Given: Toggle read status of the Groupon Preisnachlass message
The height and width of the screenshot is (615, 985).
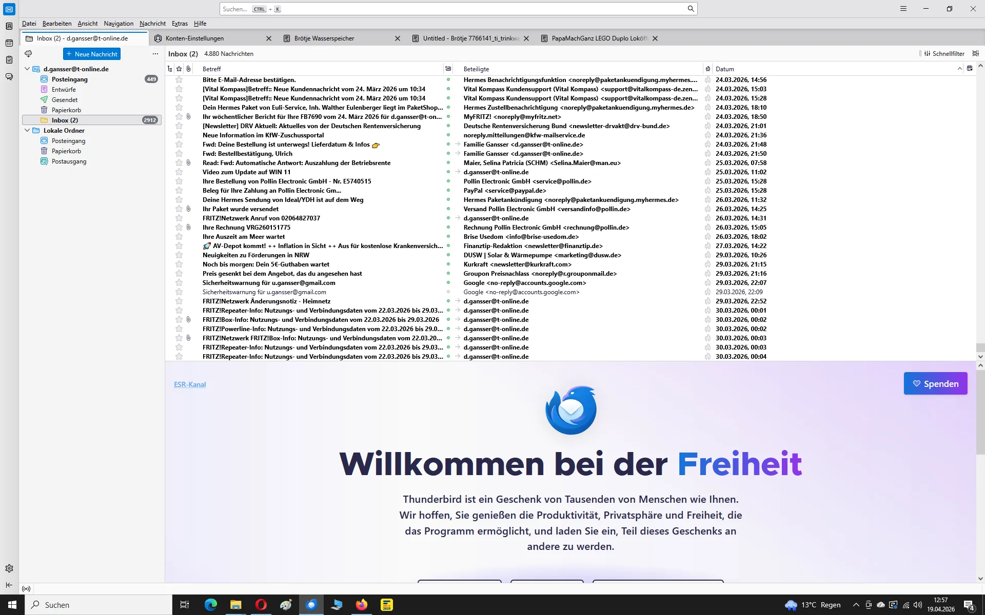Looking at the screenshot, I should [448, 274].
